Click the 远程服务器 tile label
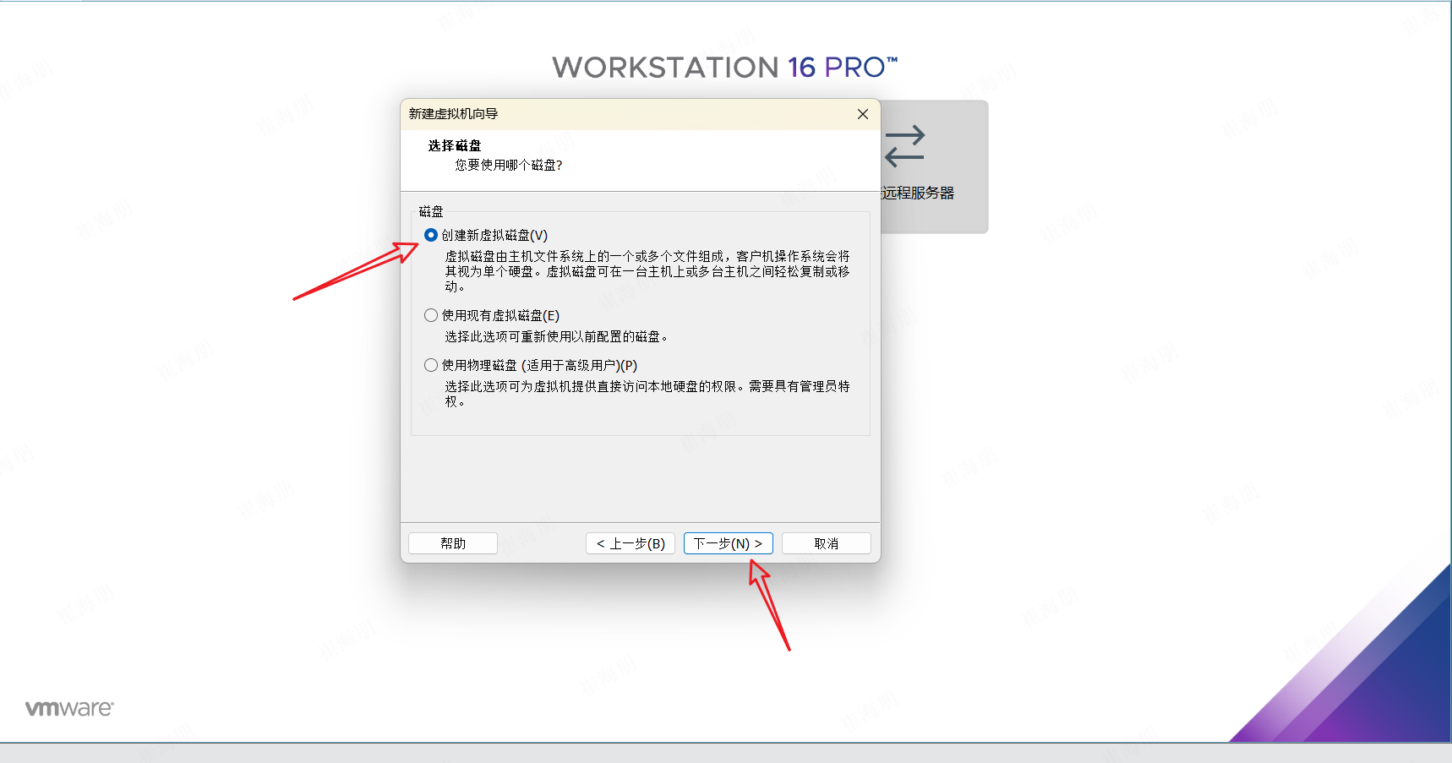The width and height of the screenshot is (1452, 763). tap(918, 193)
